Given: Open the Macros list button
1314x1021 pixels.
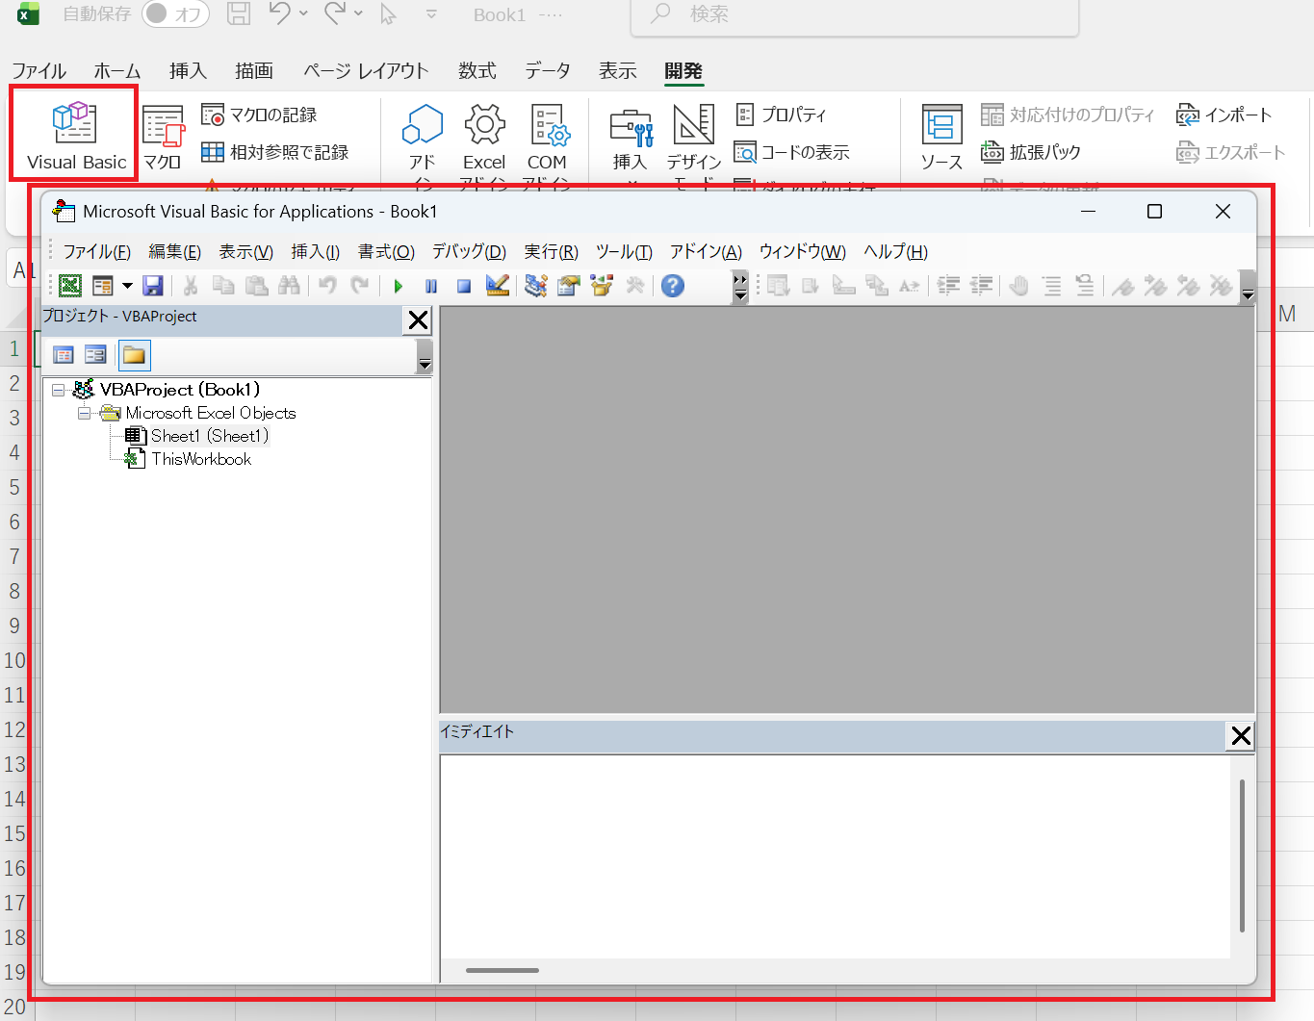Looking at the screenshot, I should (x=163, y=138).
